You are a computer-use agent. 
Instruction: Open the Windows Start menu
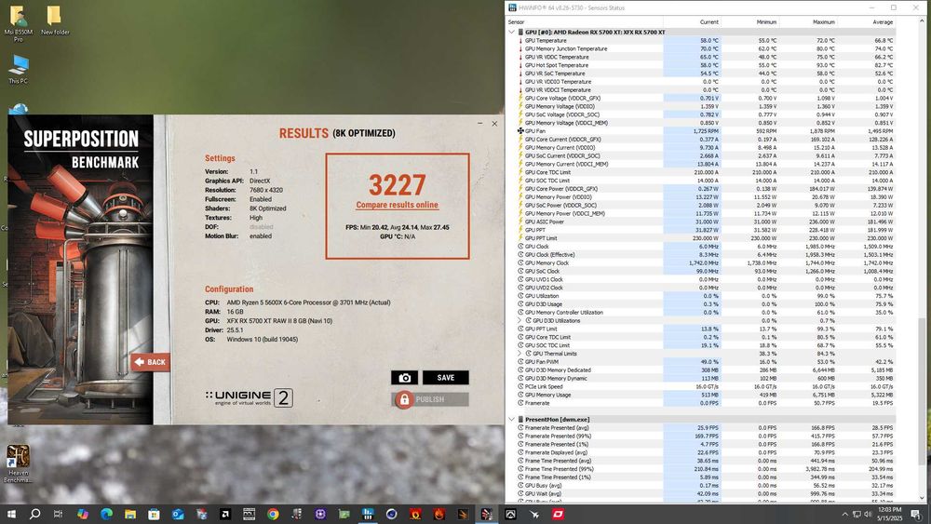pos(11,514)
